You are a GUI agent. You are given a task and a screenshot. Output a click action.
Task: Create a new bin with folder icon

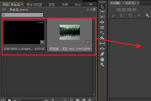78,100
